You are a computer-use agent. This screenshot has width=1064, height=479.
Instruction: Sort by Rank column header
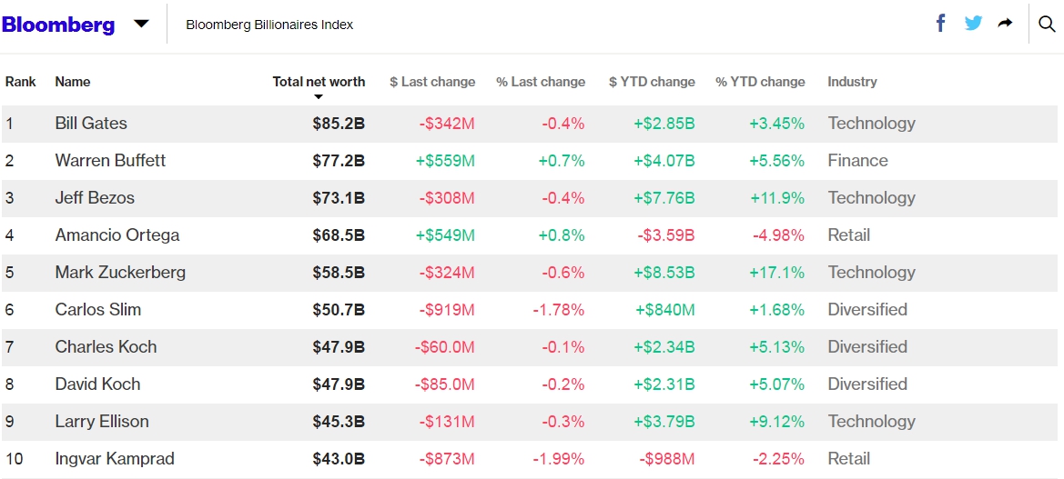pos(20,81)
